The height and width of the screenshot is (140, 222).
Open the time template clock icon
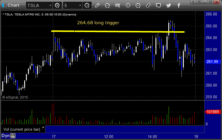point(87,6)
